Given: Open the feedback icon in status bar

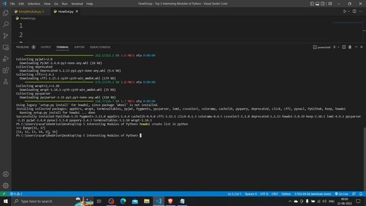Looking at the screenshot, I should click(x=354, y=194).
